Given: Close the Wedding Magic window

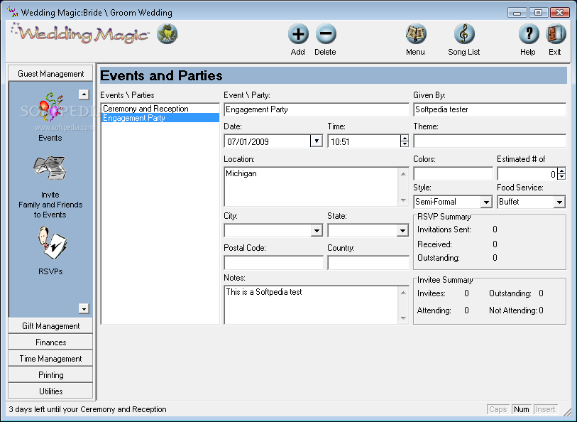Looking at the screenshot, I should [559, 13].
